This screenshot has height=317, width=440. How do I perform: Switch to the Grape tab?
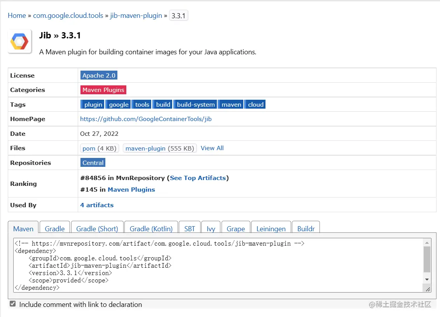click(236, 228)
